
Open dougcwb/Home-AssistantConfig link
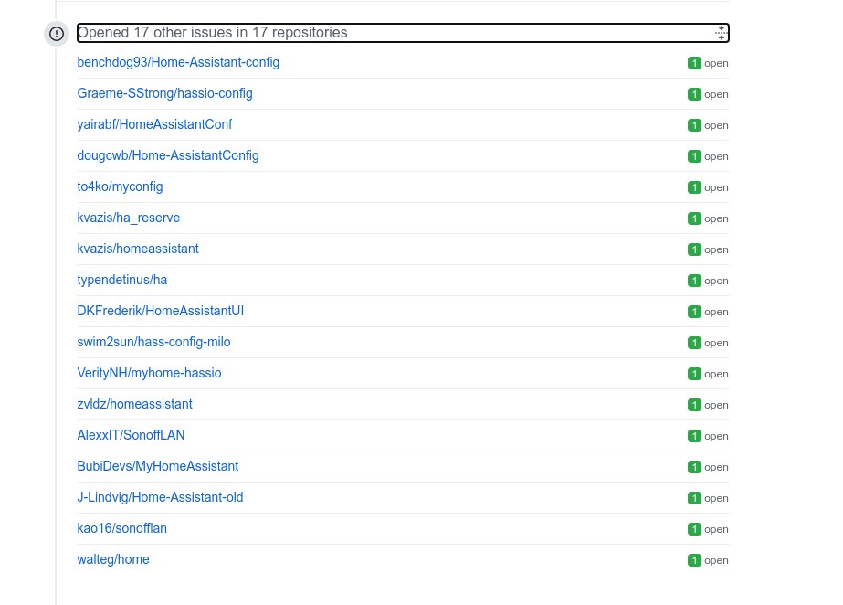click(168, 155)
